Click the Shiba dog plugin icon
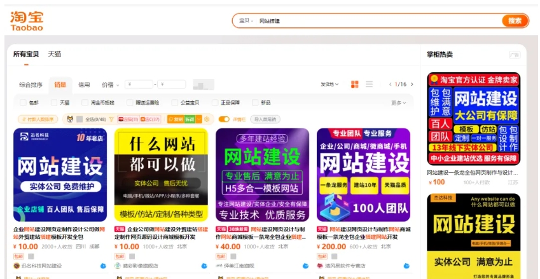 70,119
